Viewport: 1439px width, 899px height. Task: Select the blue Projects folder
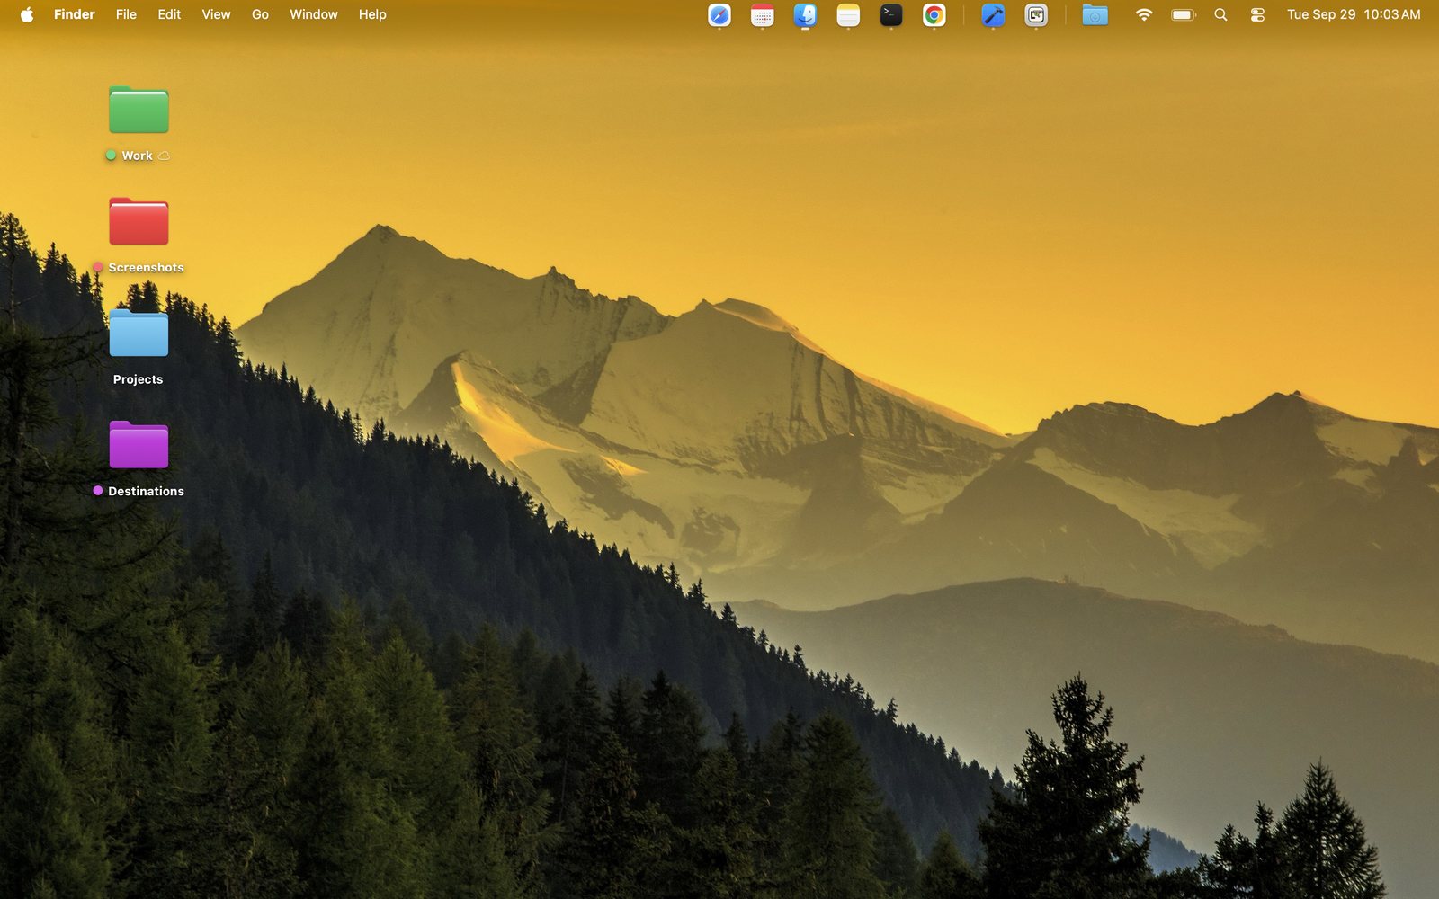[x=139, y=334]
